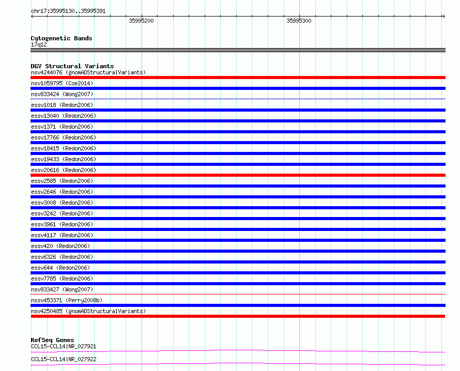Click the blue bar for essv19433

pos(238,164)
